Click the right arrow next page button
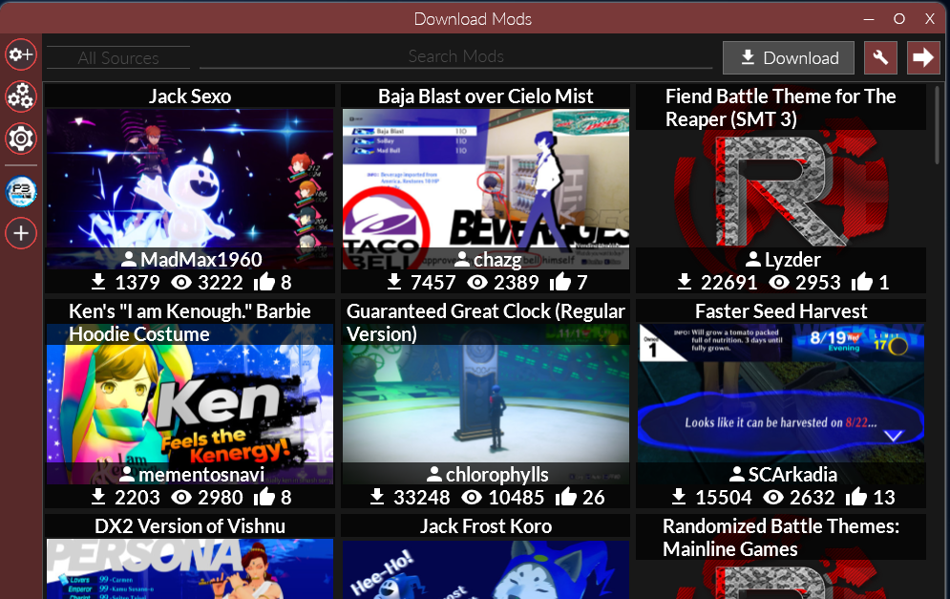Screen dimensions: 950x599 pyautogui.click(x=923, y=57)
